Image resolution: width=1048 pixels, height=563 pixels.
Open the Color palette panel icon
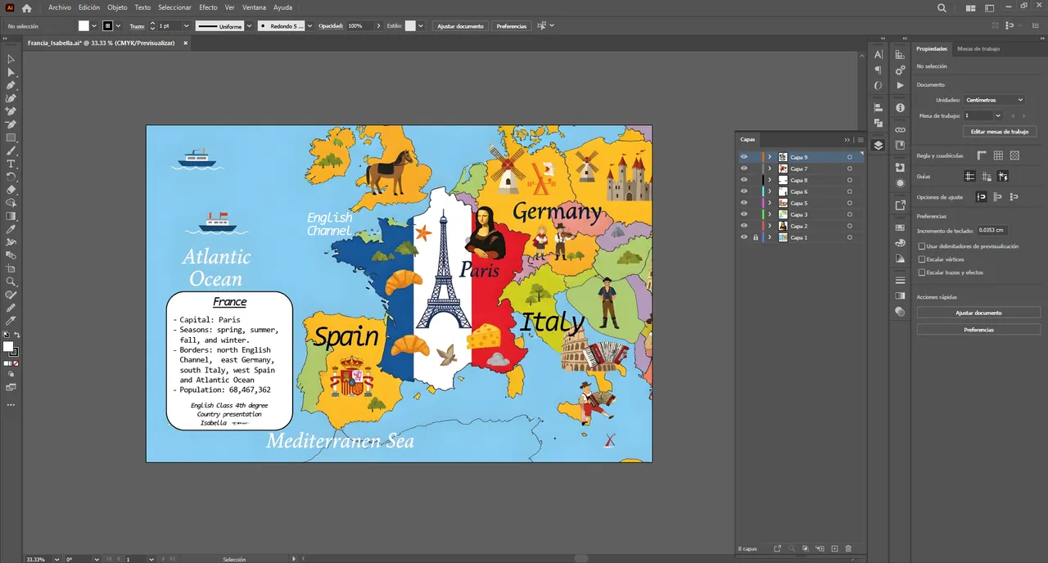tap(900, 242)
